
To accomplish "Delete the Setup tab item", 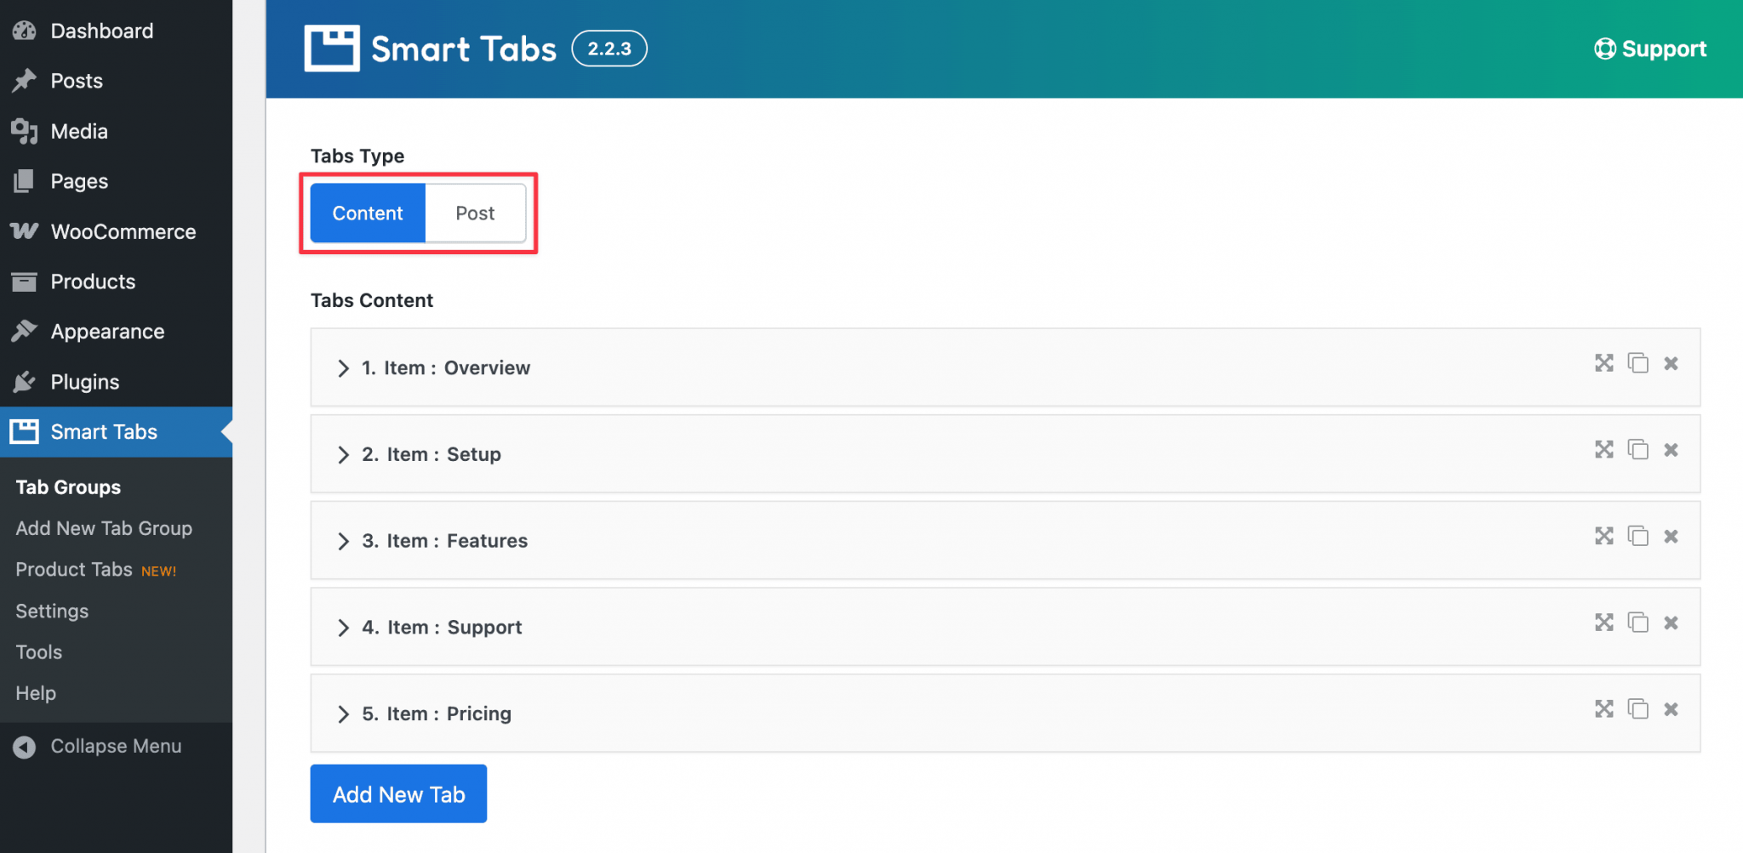I will (1672, 450).
